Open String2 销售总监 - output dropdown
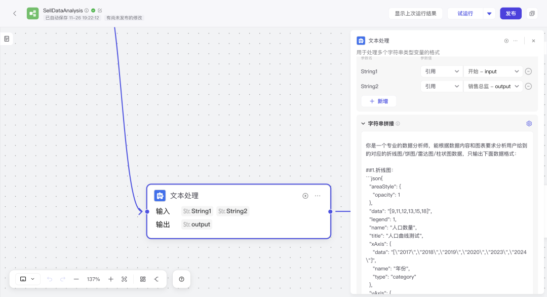 [493, 86]
